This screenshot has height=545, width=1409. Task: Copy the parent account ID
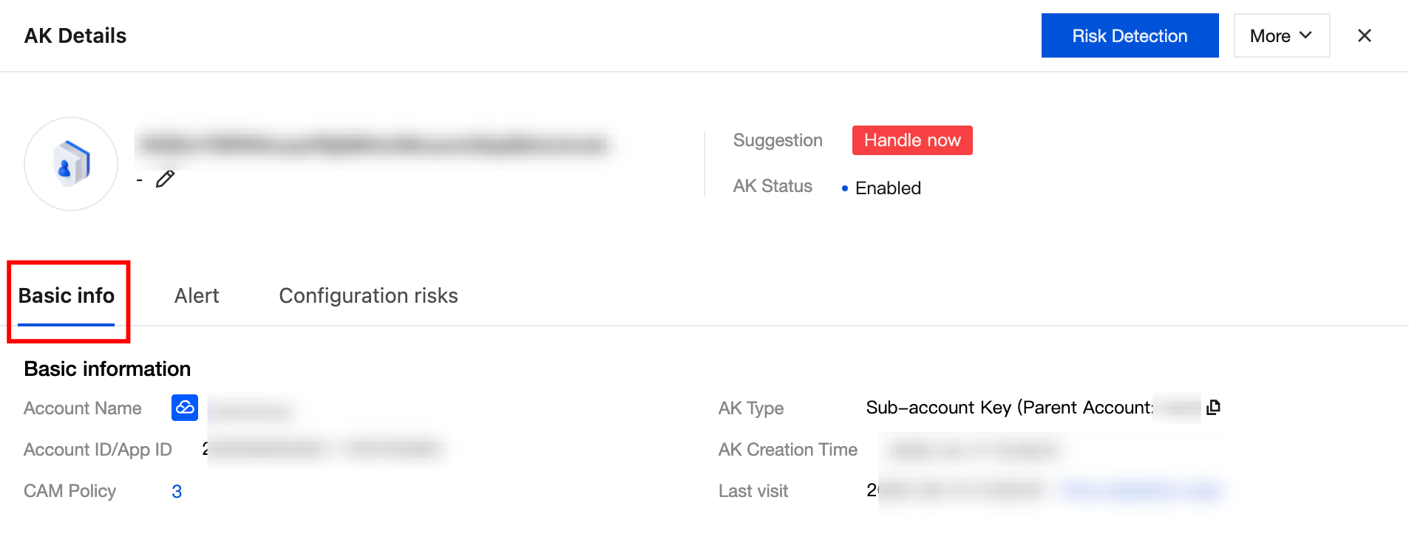tap(1213, 407)
